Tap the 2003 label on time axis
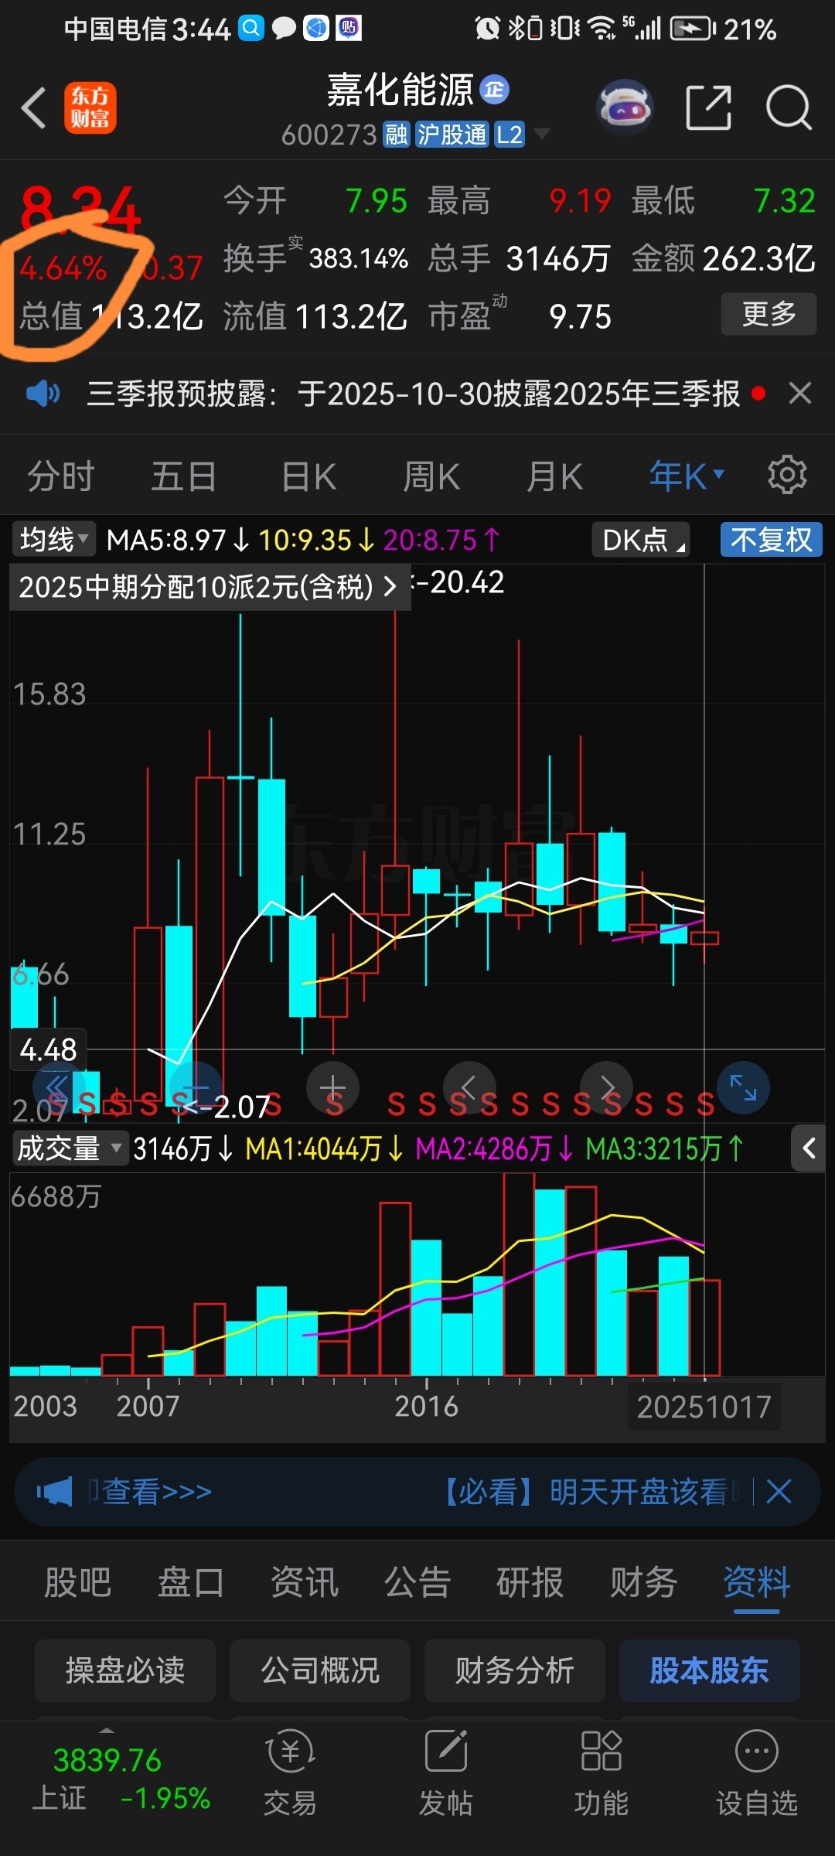The image size is (835, 1856). pos(45,1406)
